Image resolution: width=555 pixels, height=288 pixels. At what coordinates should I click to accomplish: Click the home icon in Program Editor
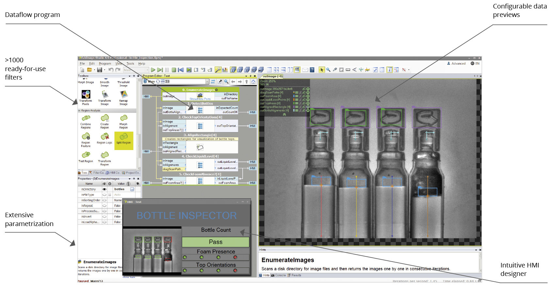(x=253, y=82)
